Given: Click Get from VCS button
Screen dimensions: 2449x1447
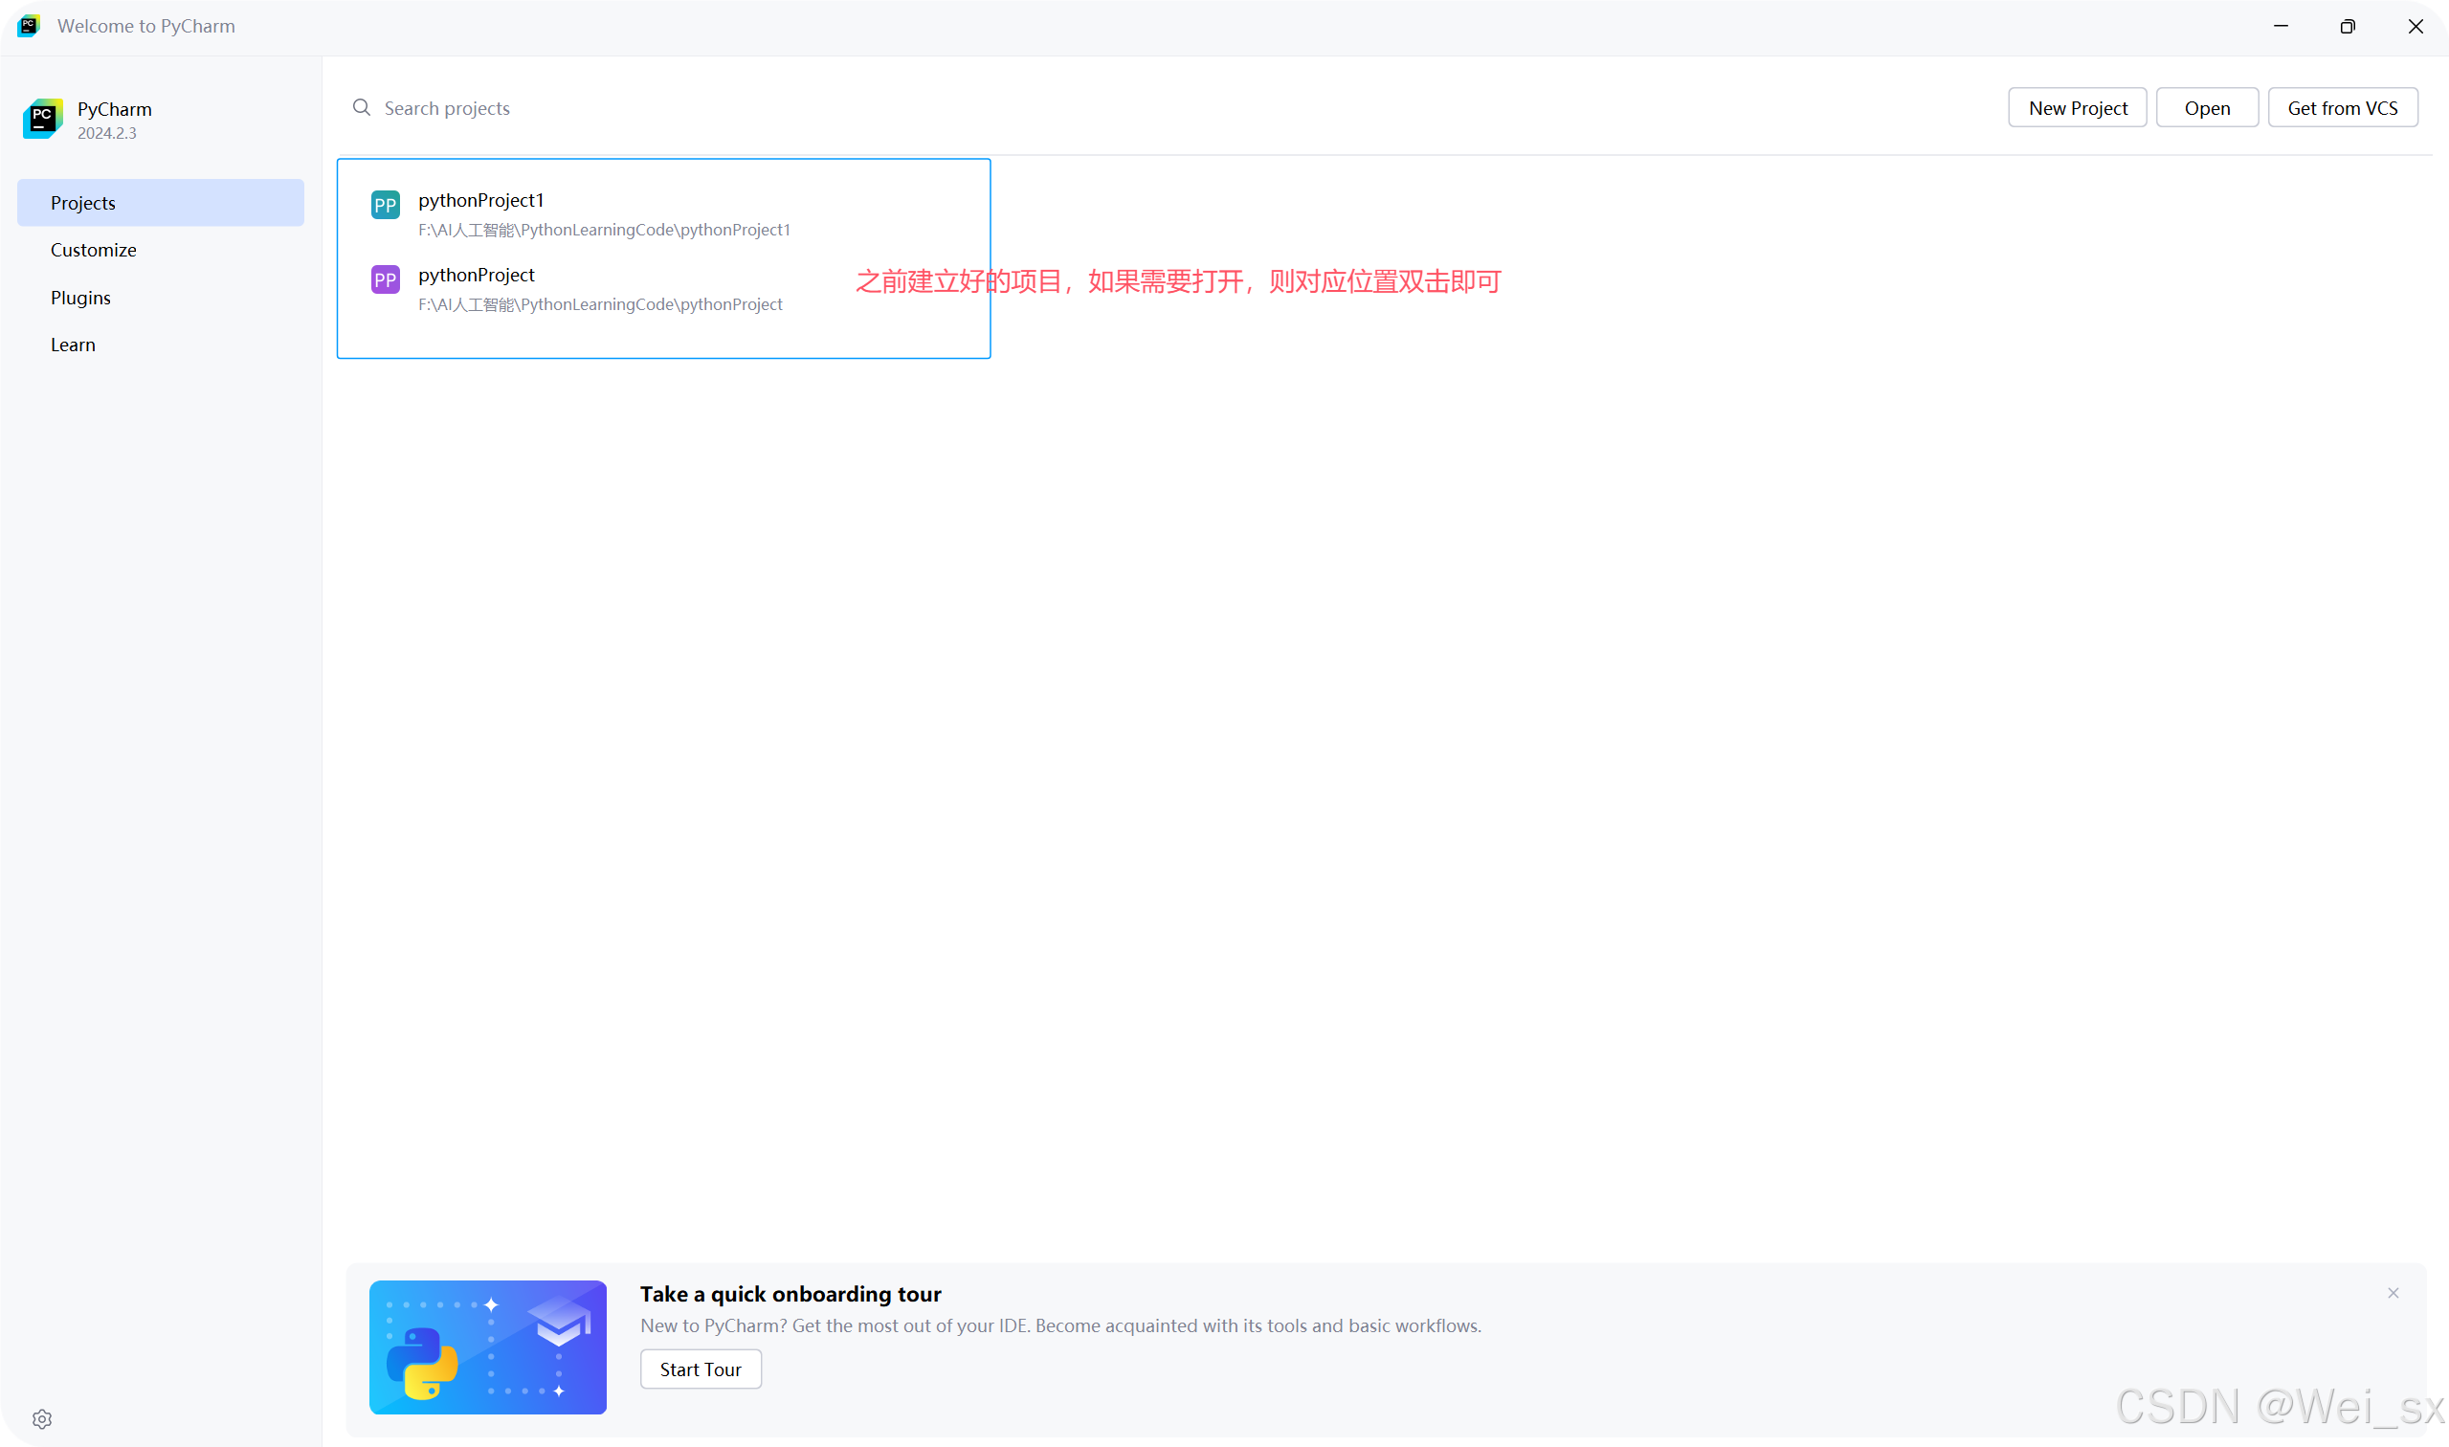Looking at the screenshot, I should click(2342, 108).
